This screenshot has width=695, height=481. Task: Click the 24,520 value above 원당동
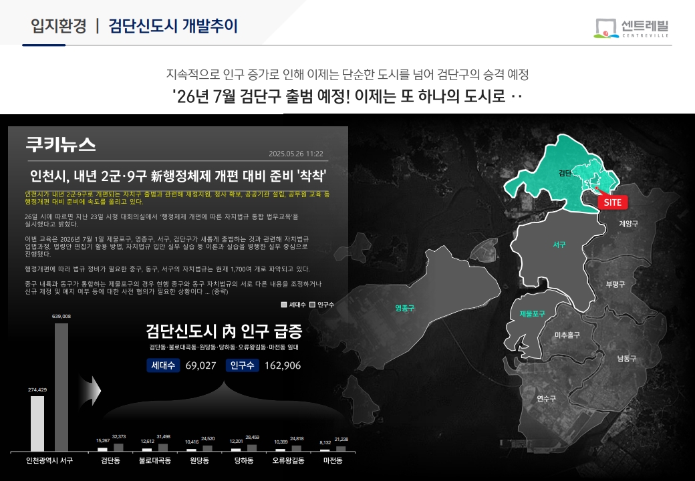pos(208,438)
